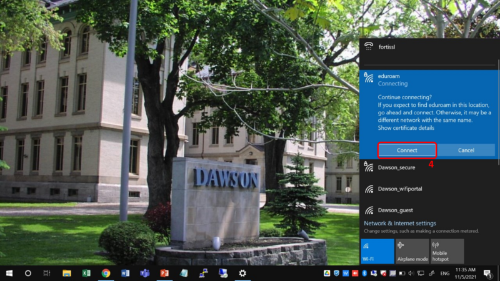
Task: Select the Dawson_wifiportal network
Action: pyautogui.click(x=429, y=189)
